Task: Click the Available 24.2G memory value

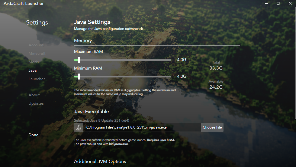Action: tap(216, 87)
